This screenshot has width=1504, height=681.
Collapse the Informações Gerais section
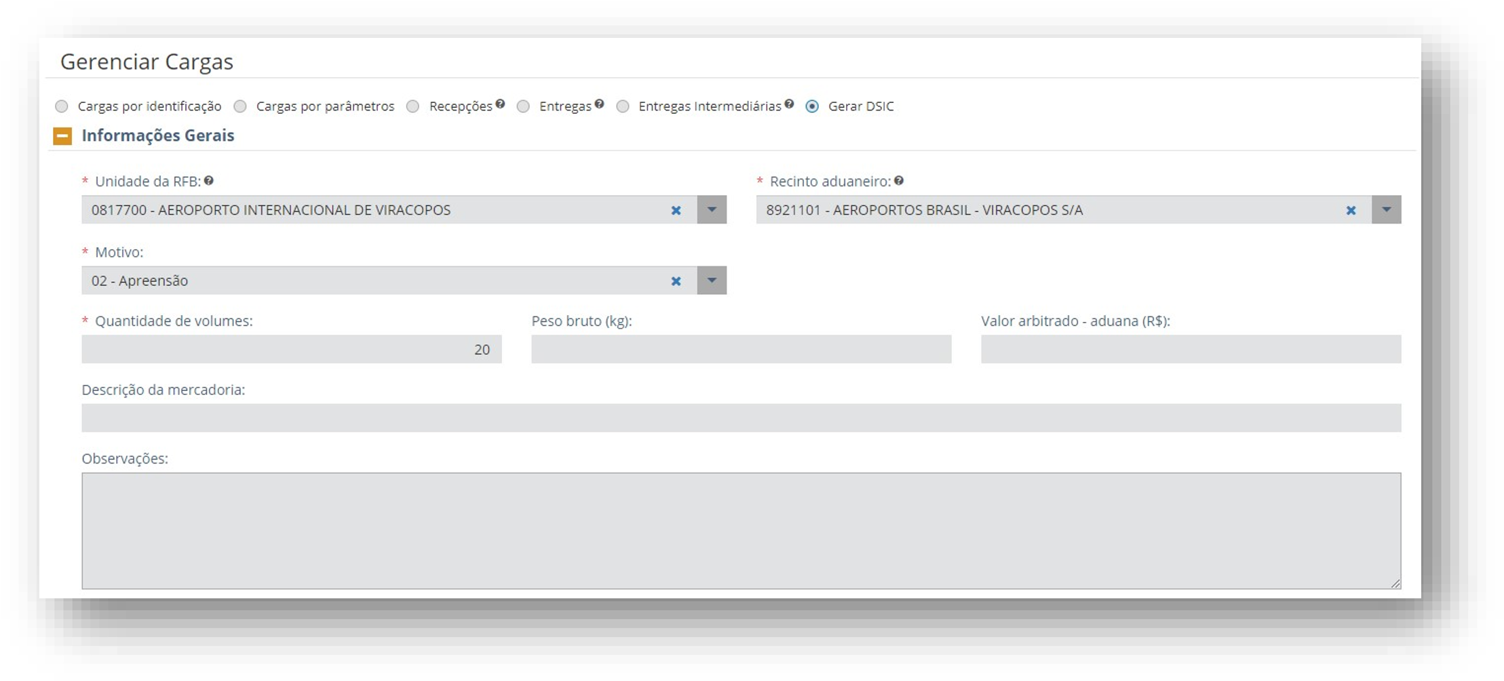62,136
